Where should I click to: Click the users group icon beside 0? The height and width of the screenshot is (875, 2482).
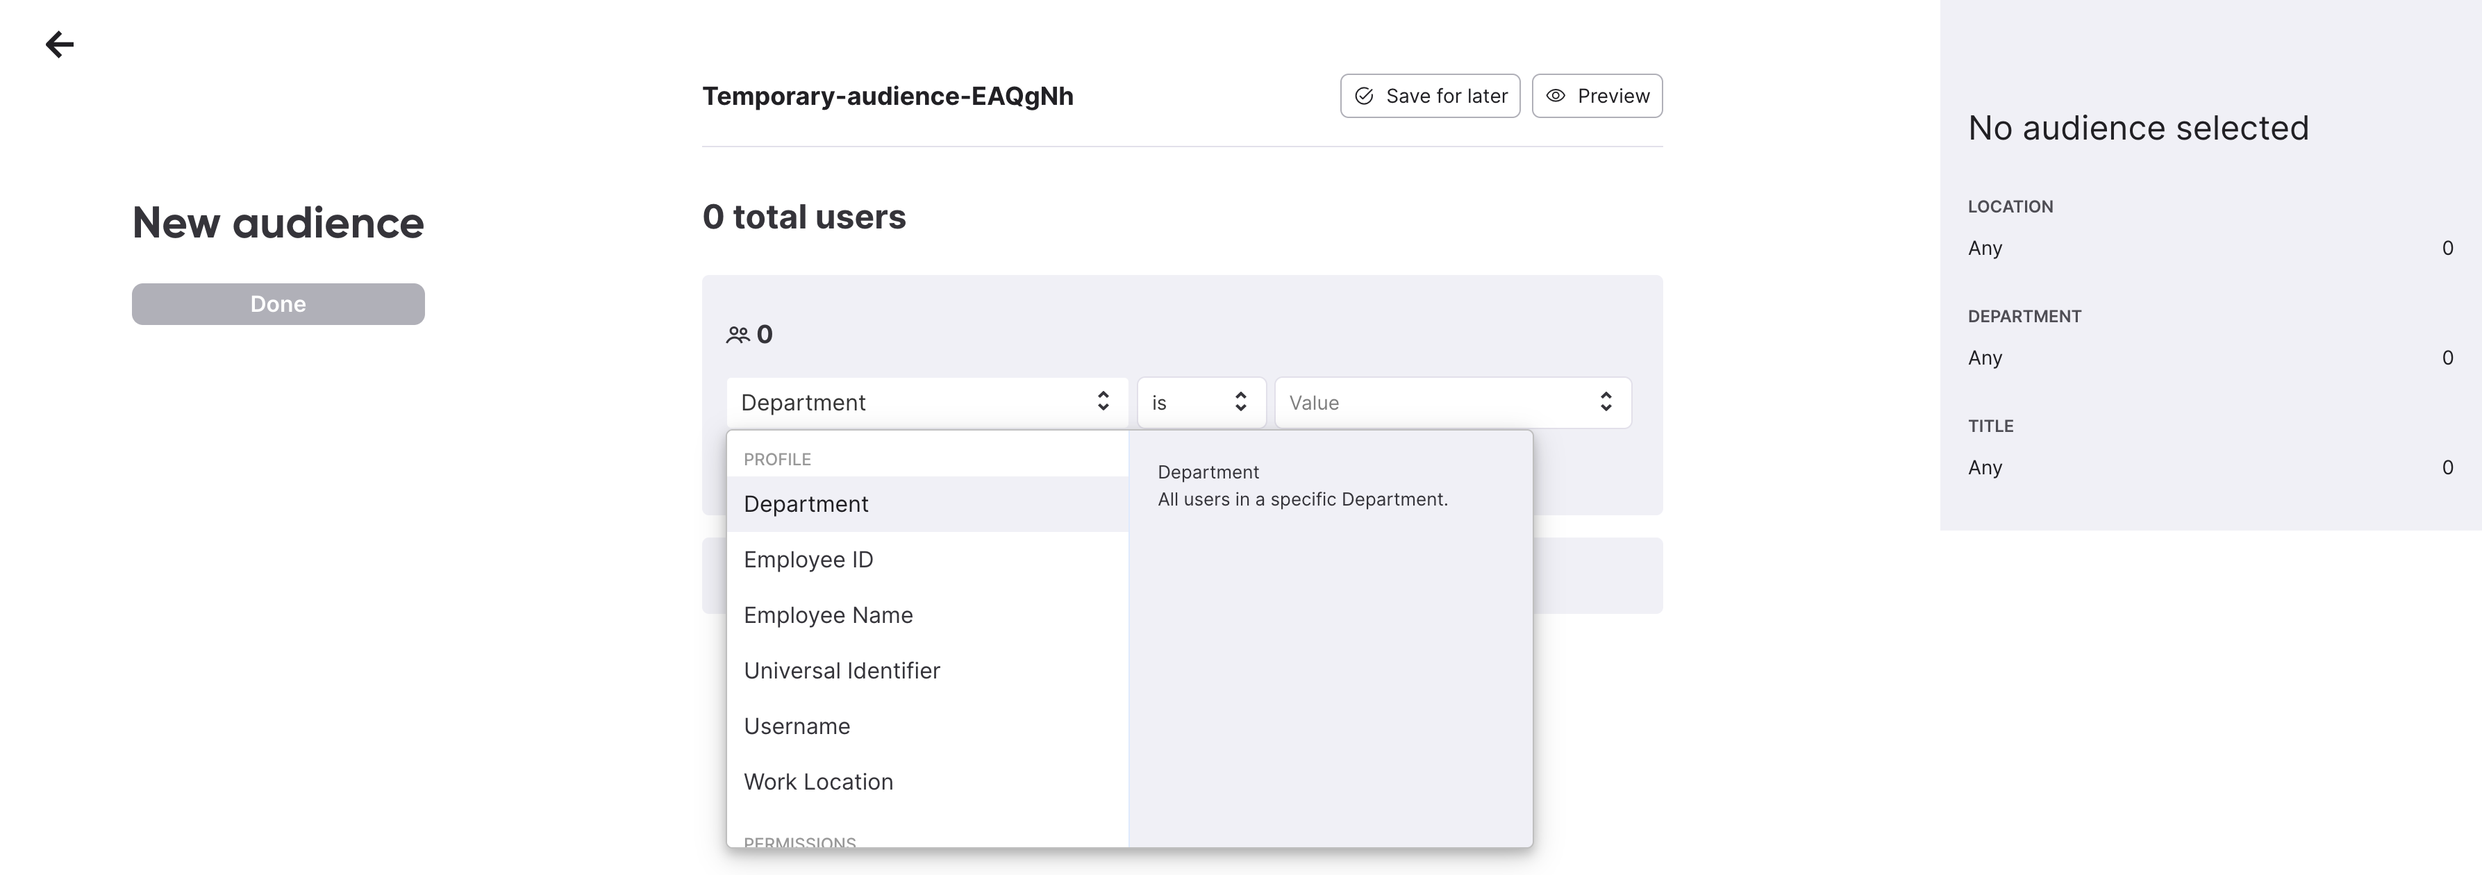tap(738, 335)
